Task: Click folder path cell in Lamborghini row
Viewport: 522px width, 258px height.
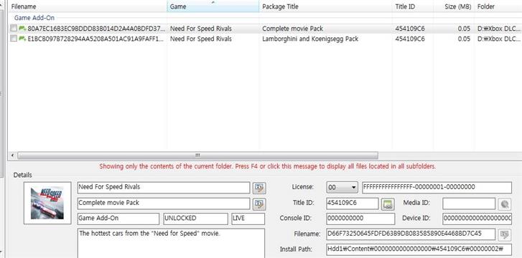Action: (499, 39)
